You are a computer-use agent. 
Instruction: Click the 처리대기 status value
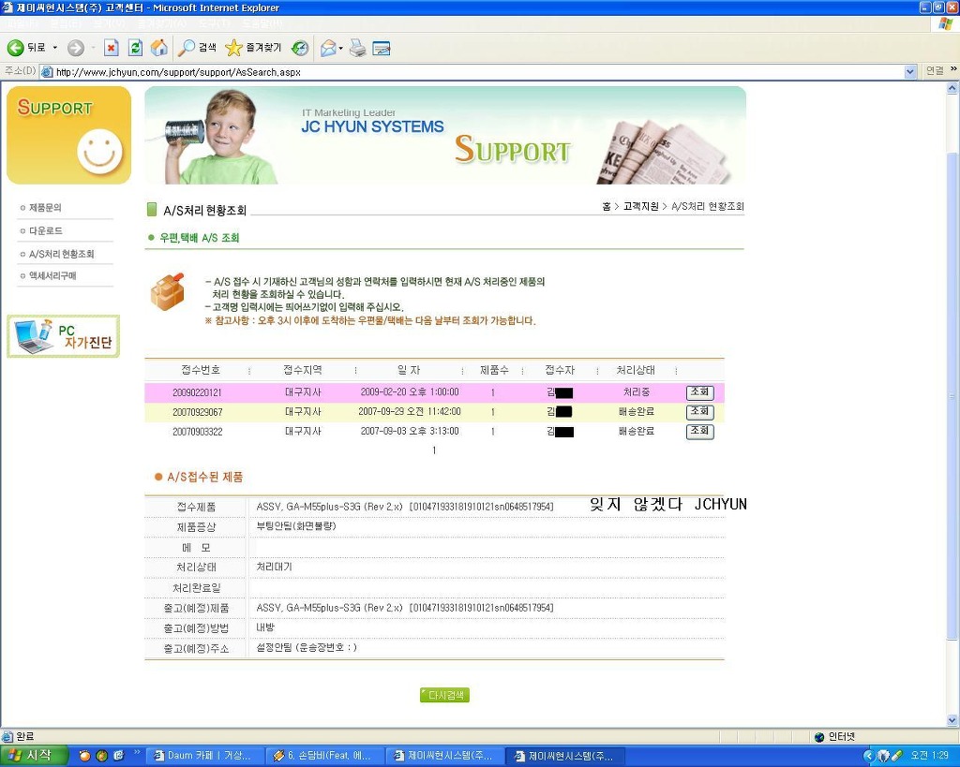275,567
